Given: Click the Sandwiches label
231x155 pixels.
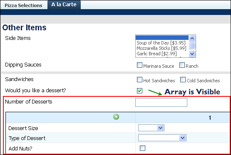Looking at the screenshot, I should tap(19, 79).
